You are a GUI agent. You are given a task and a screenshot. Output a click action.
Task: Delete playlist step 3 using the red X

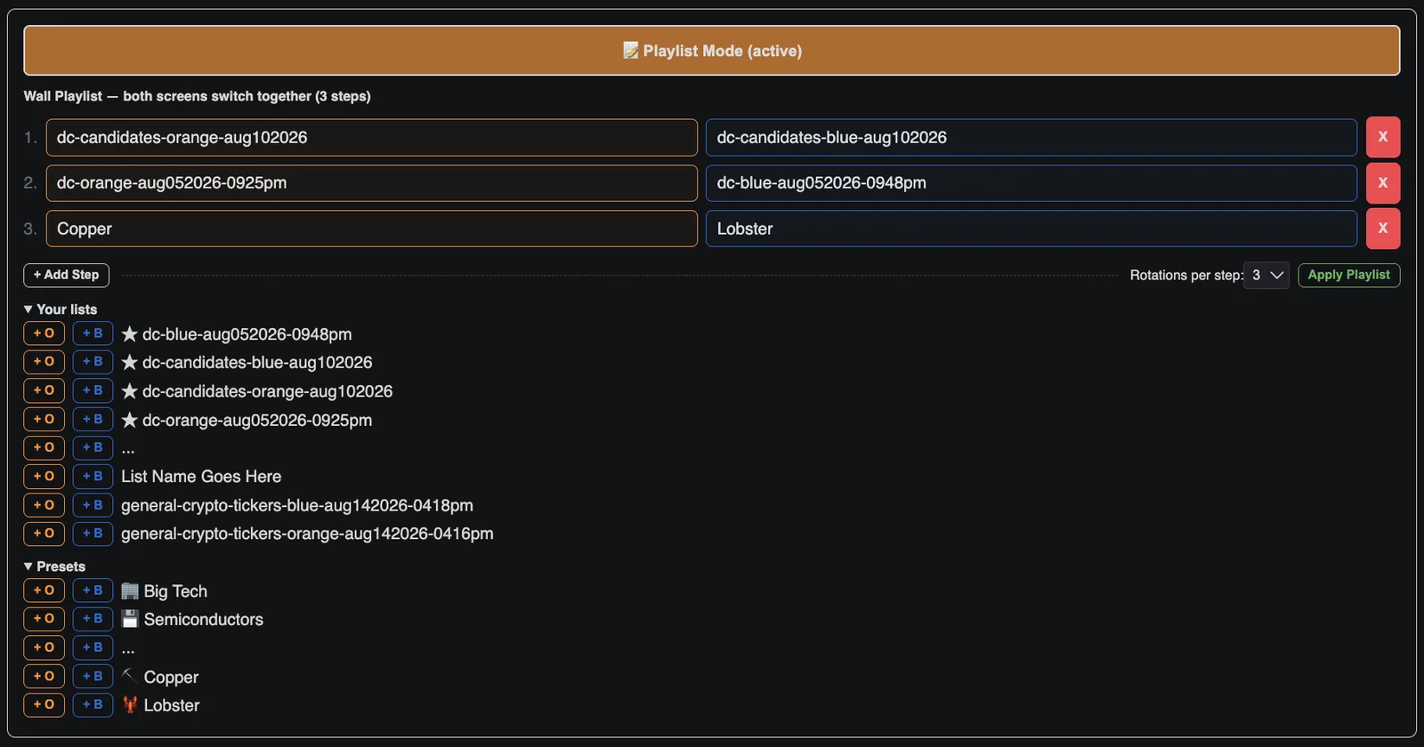pyautogui.click(x=1383, y=229)
